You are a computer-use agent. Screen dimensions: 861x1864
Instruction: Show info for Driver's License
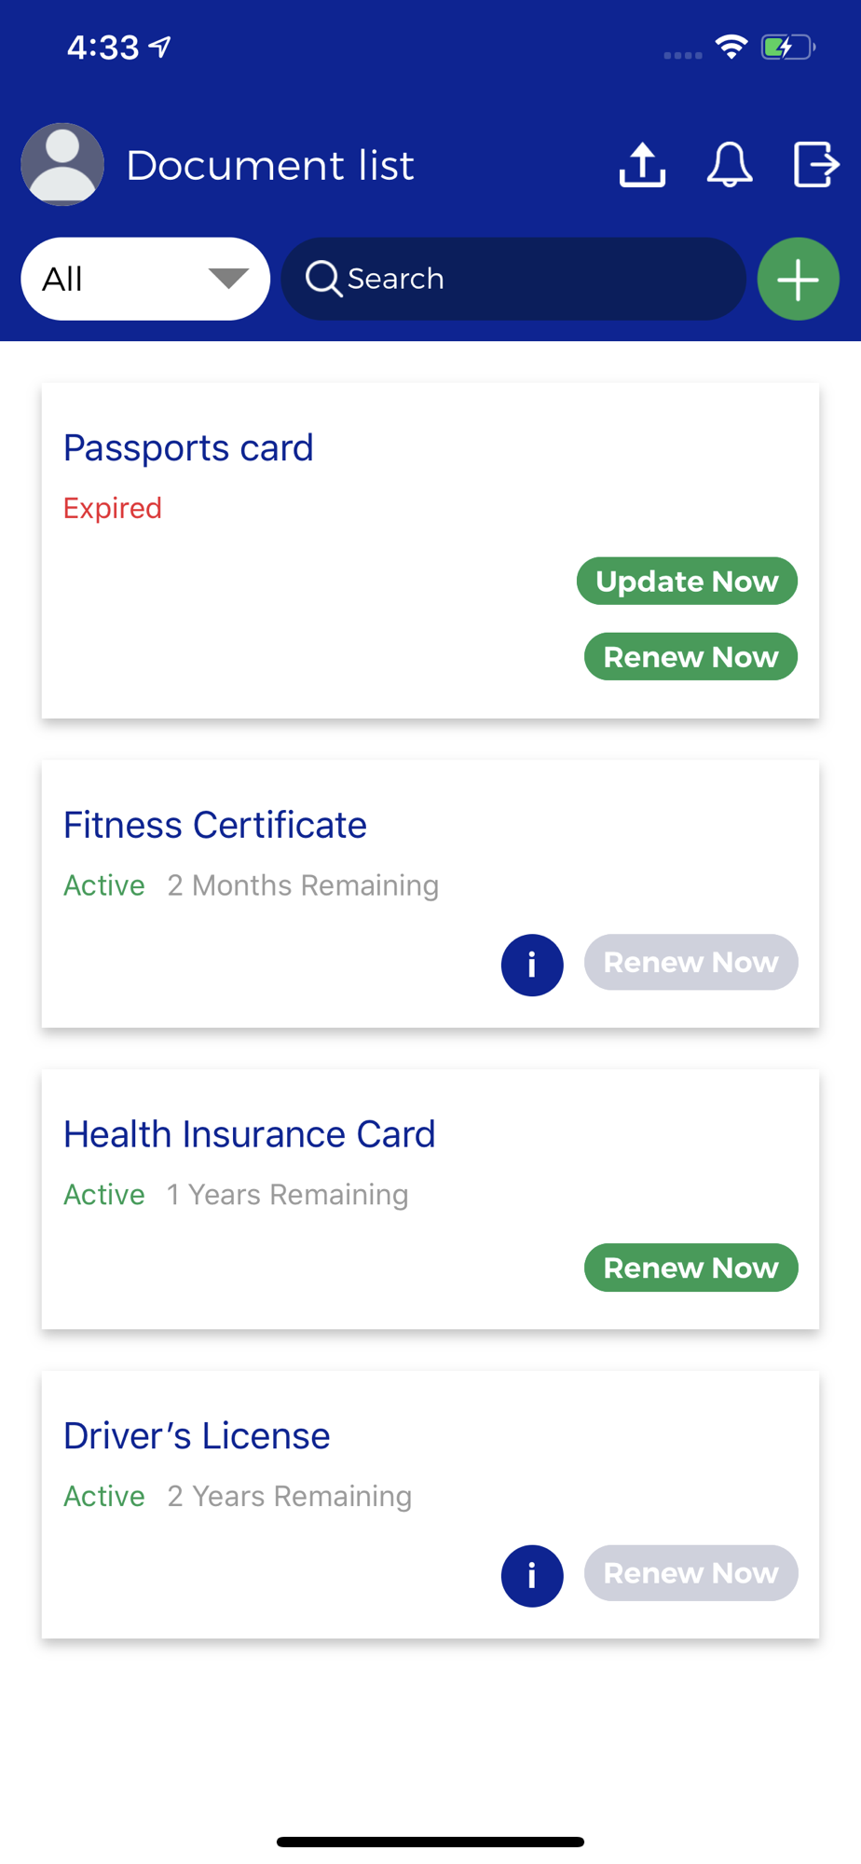click(532, 1576)
